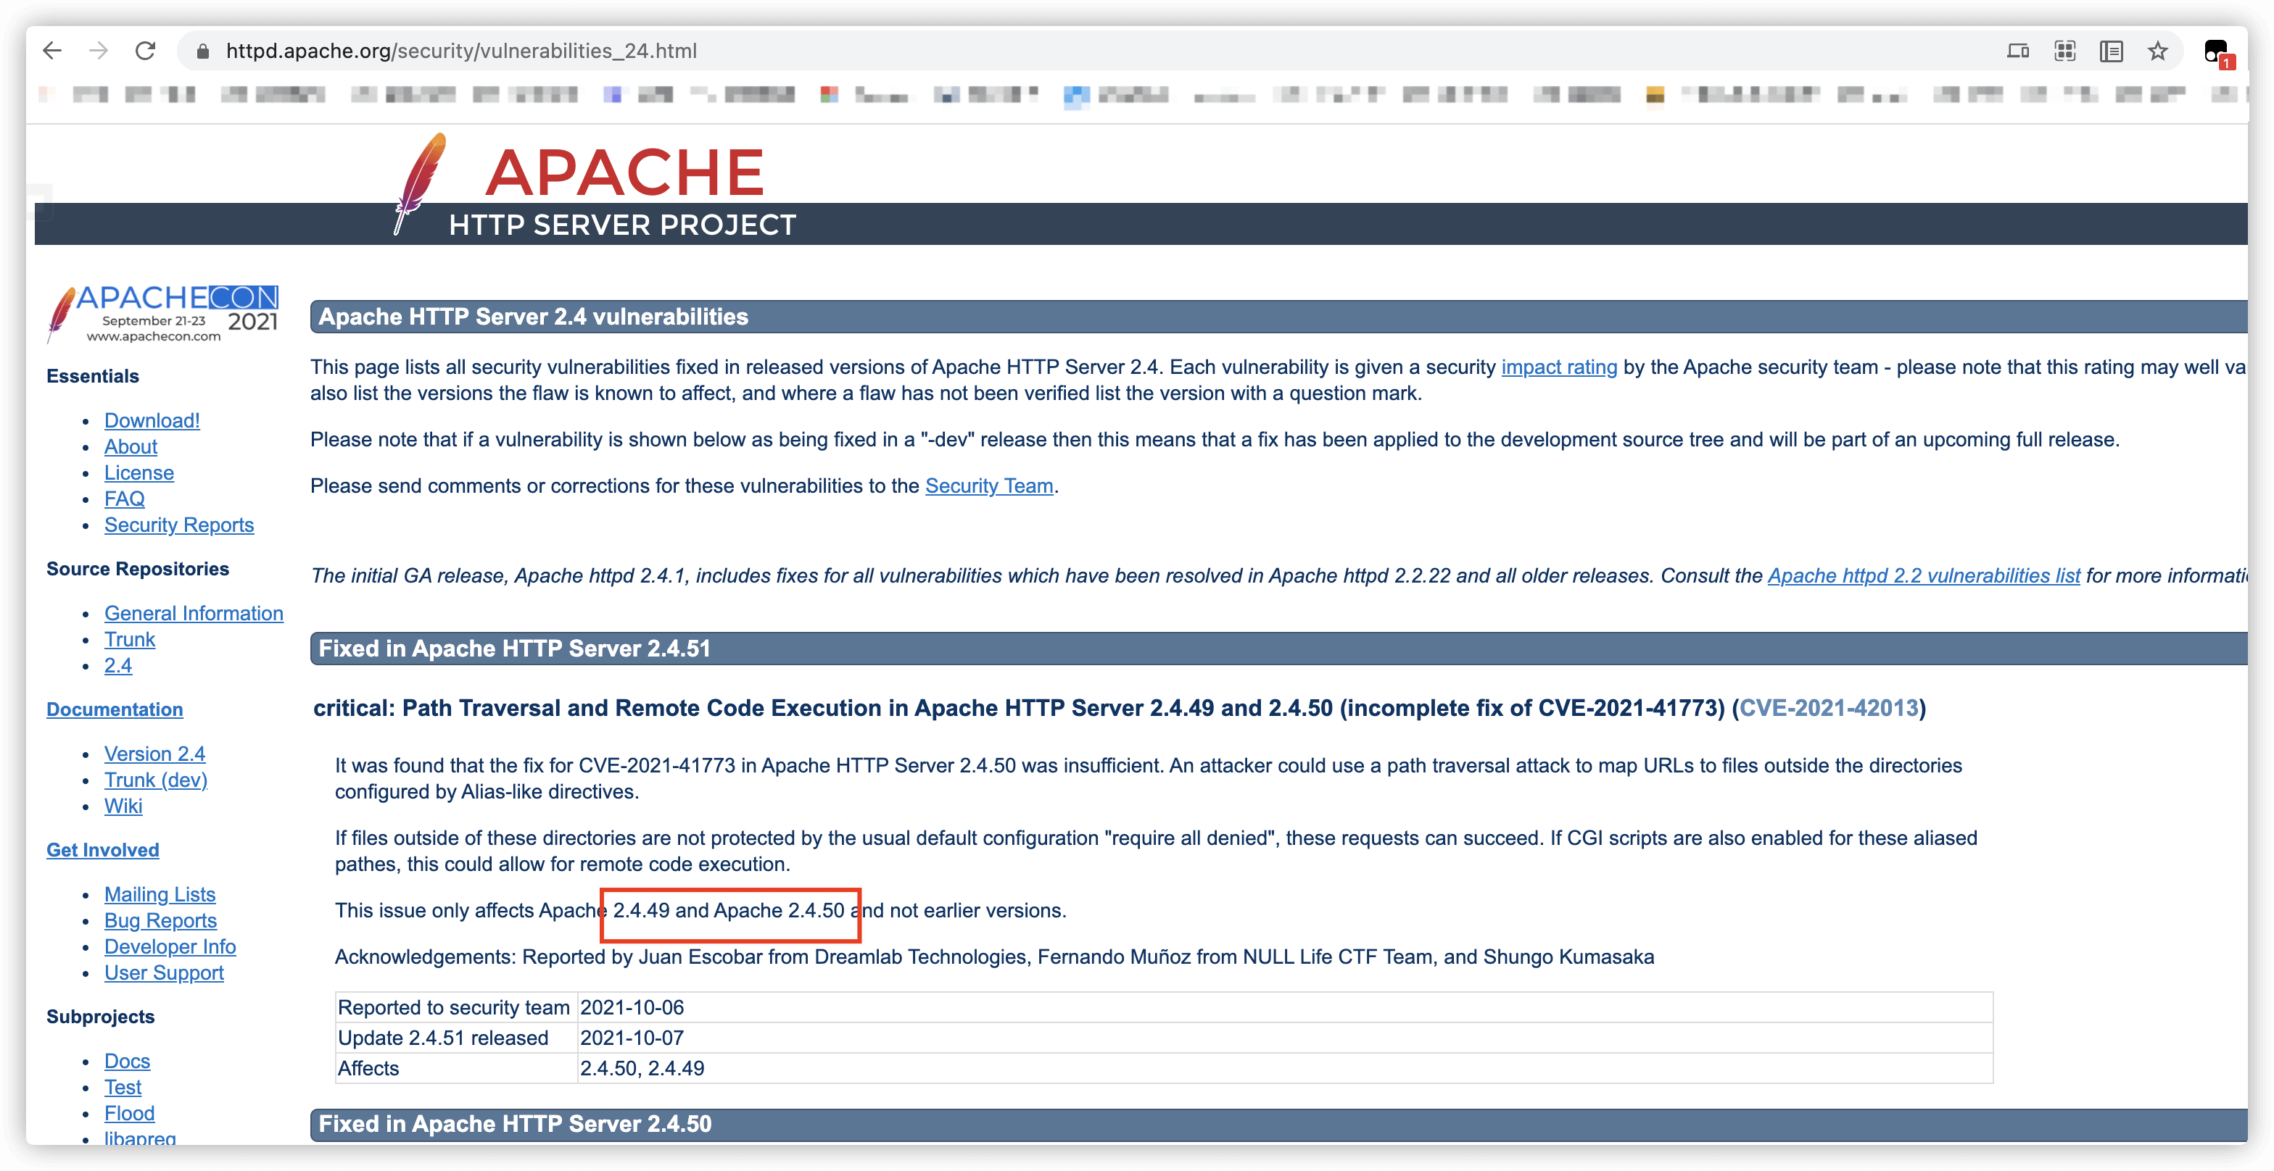Go to Security Reports in the sidebar
Viewport: 2274px width, 1171px height.
coord(178,525)
